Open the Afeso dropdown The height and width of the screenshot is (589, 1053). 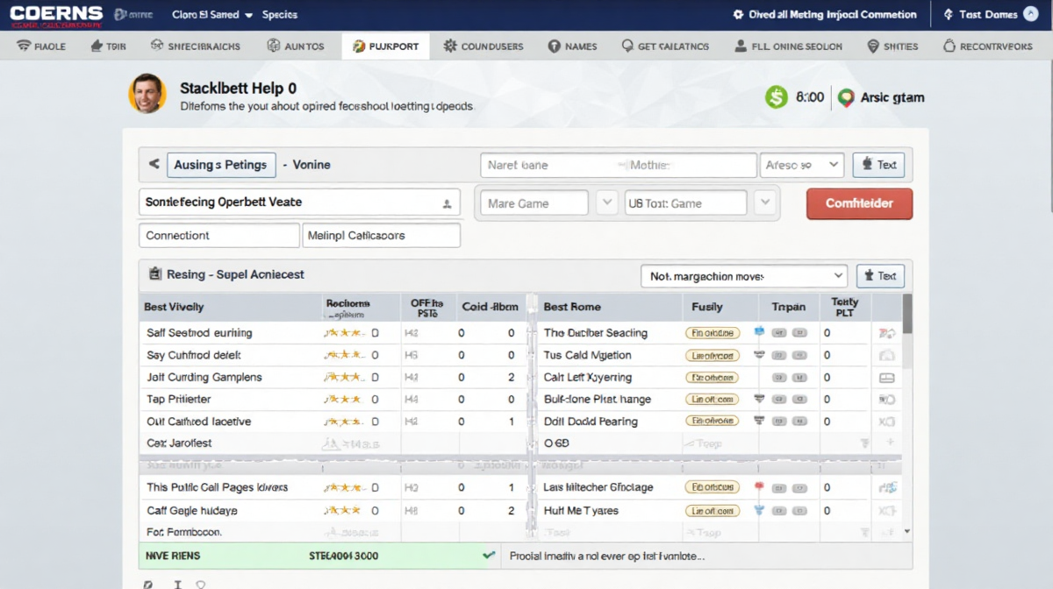click(801, 165)
